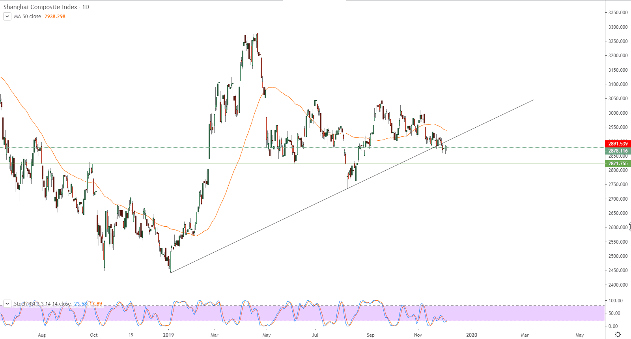Click the Nov label on time axis
This screenshot has height=339, width=631.
[x=418, y=335]
